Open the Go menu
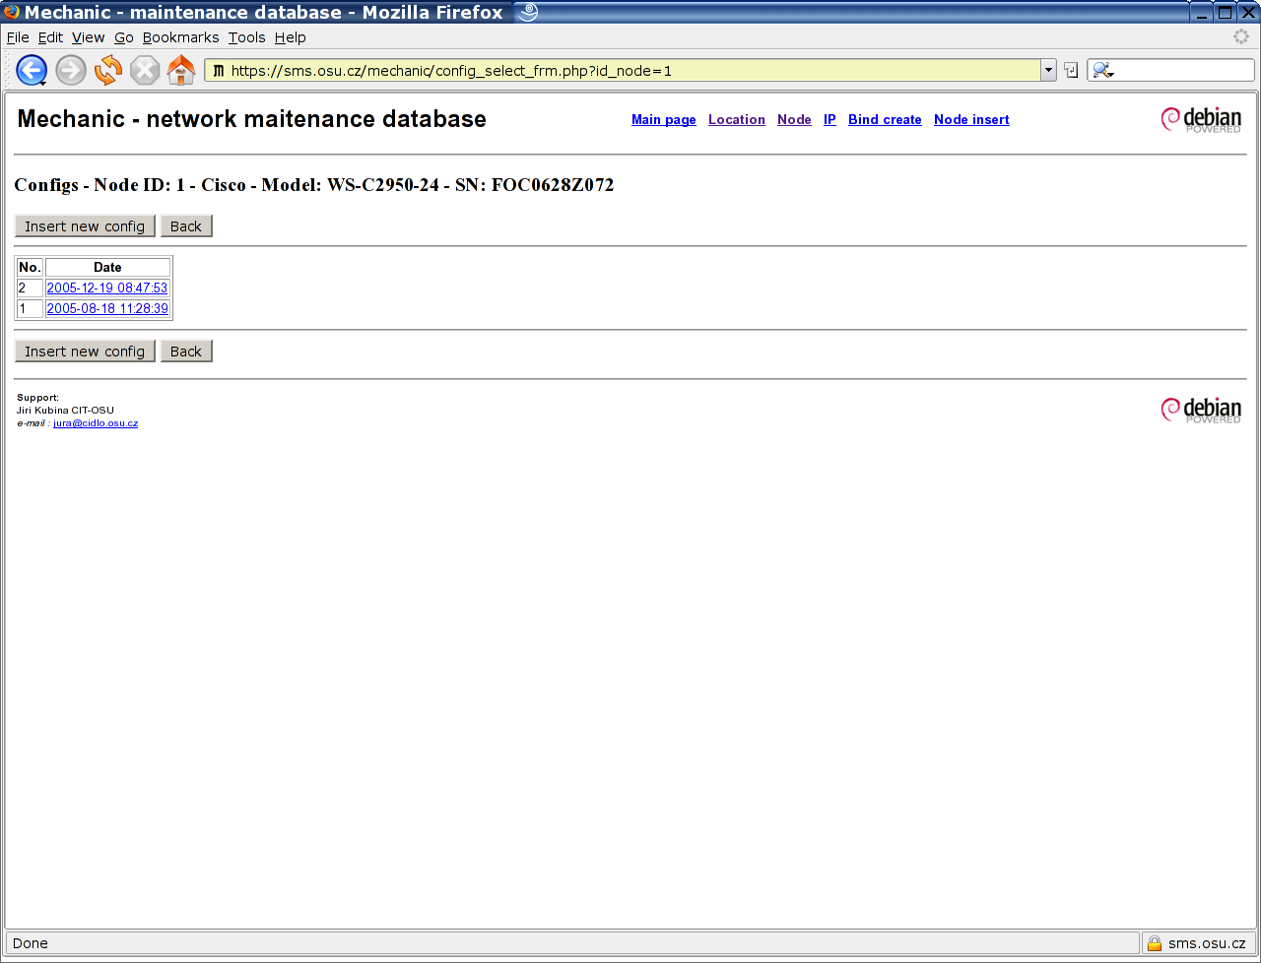The width and height of the screenshot is (1261, 963). pyautogui.click(x=123, y=37)
